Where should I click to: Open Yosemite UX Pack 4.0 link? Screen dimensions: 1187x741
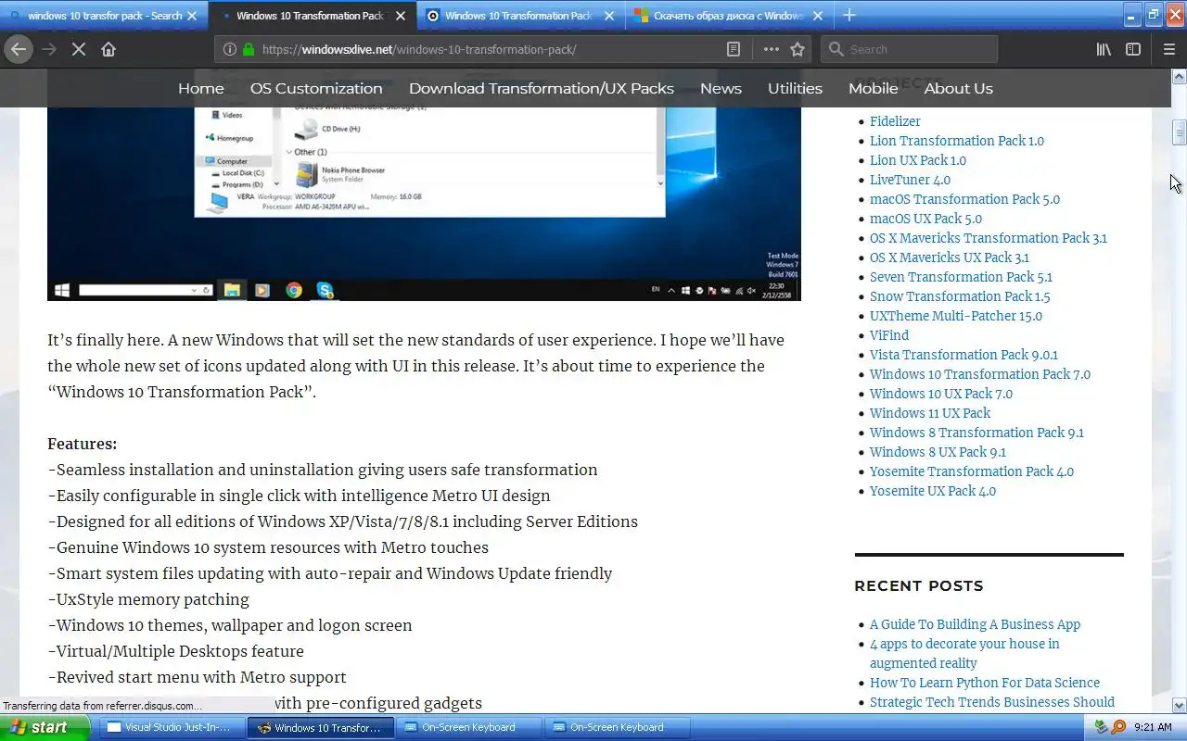click(x=933, y=491)
